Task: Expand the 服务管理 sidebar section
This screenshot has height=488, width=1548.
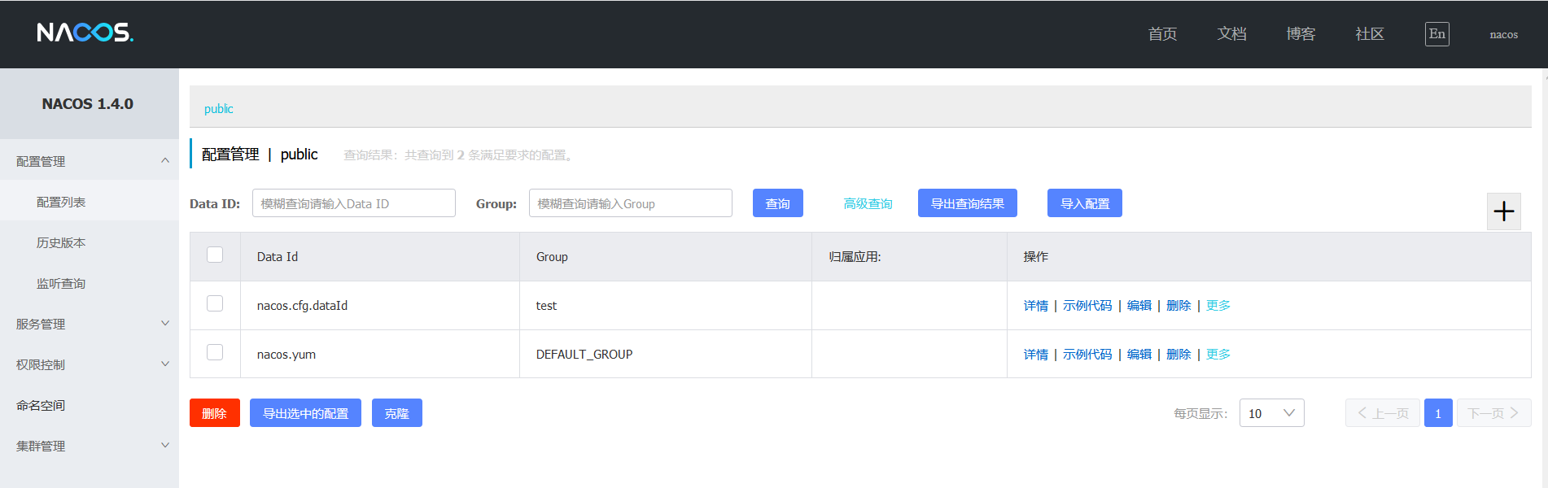Action: pyautogui.click(x=90, y=324)
